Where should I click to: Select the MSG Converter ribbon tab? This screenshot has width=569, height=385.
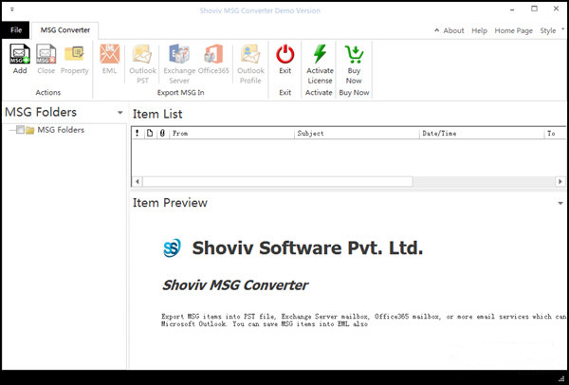point(64,30)
